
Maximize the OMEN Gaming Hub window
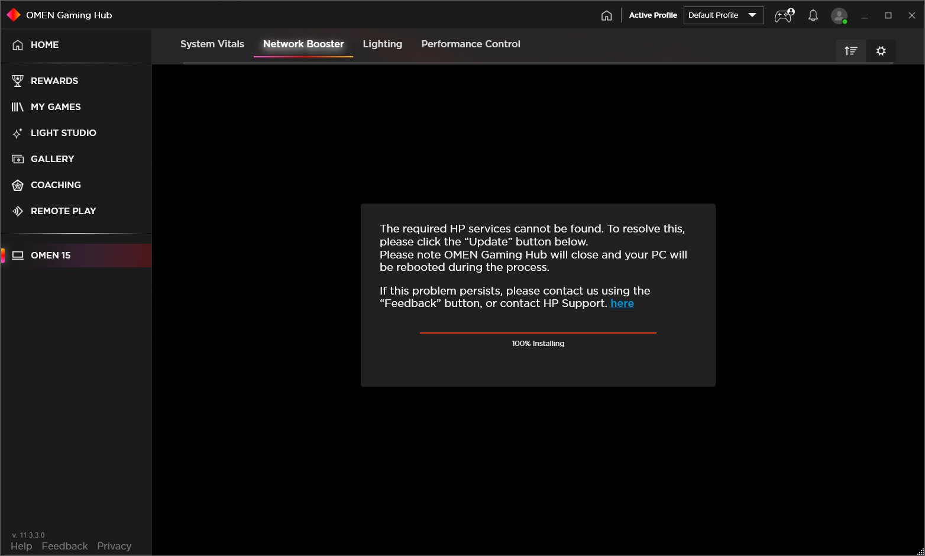tap(888, 15)
